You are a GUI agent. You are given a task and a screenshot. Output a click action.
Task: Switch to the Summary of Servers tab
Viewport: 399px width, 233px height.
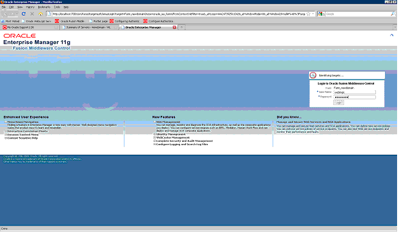click(x=89, y=27)
